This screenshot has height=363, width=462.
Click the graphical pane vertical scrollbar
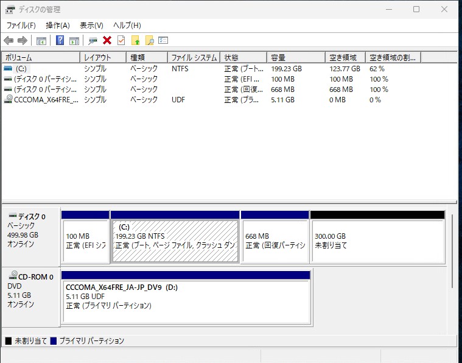[452, 252]
